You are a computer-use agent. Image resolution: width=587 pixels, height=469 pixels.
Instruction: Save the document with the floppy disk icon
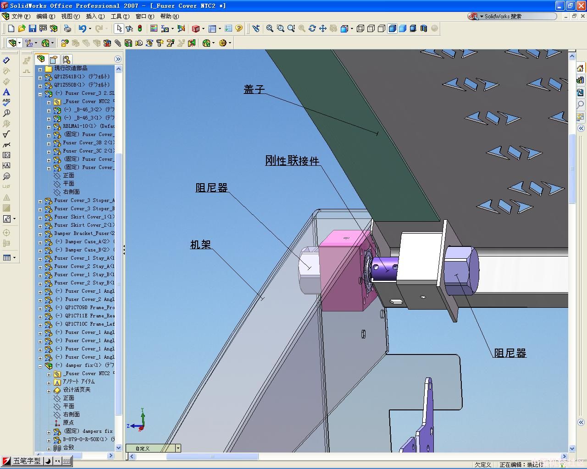coord(32,28)
